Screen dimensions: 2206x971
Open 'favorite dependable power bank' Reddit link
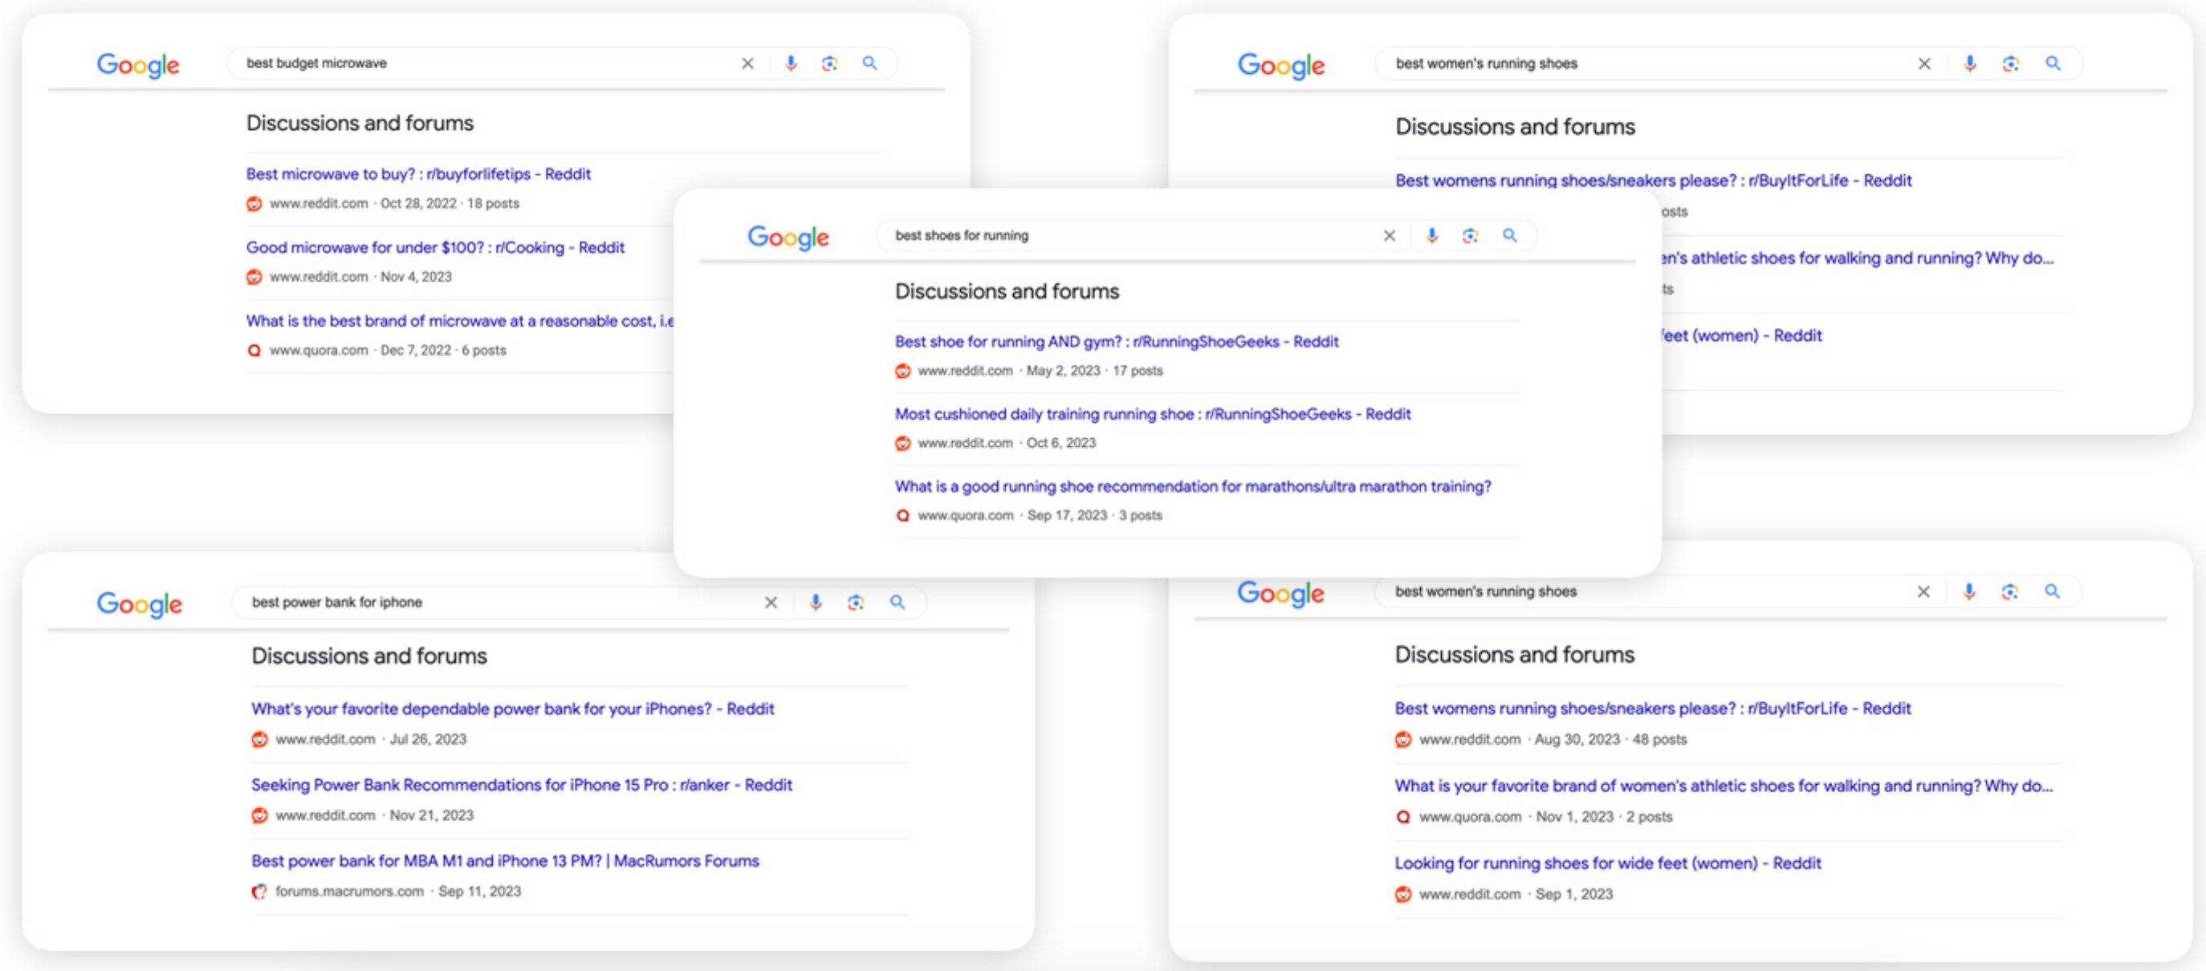[x=512, y=709]
